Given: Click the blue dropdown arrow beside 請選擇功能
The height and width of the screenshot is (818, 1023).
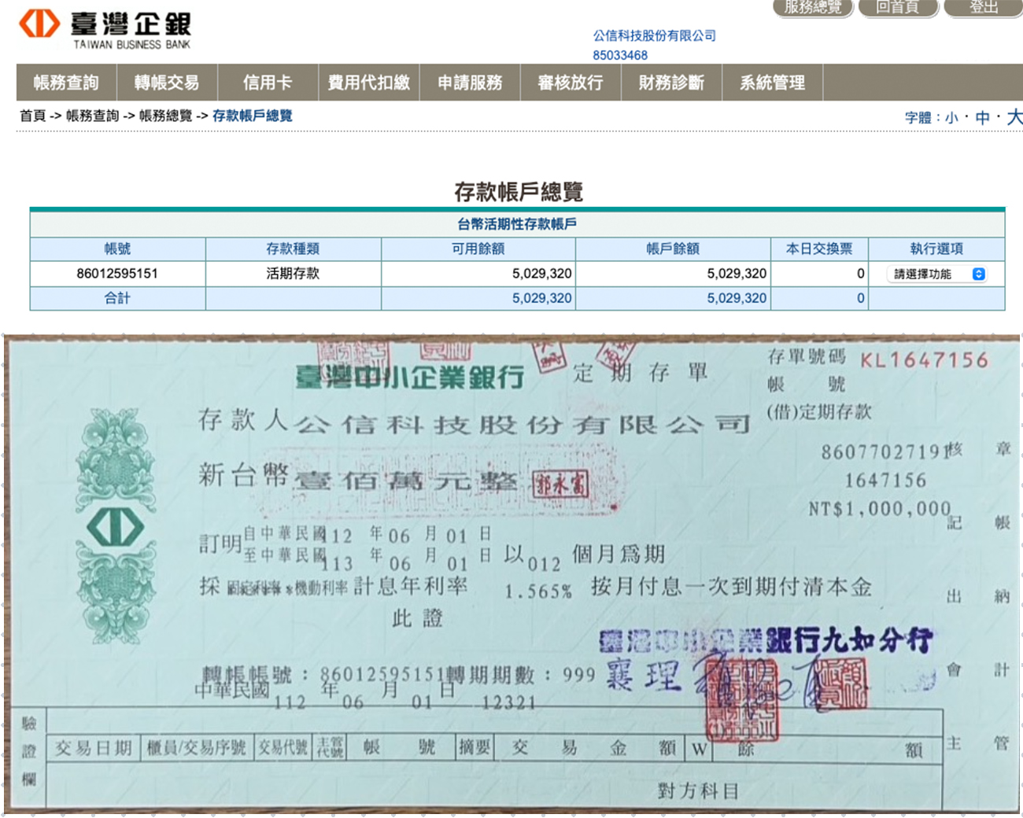Looking at the screenshot, I should point(978,274).
